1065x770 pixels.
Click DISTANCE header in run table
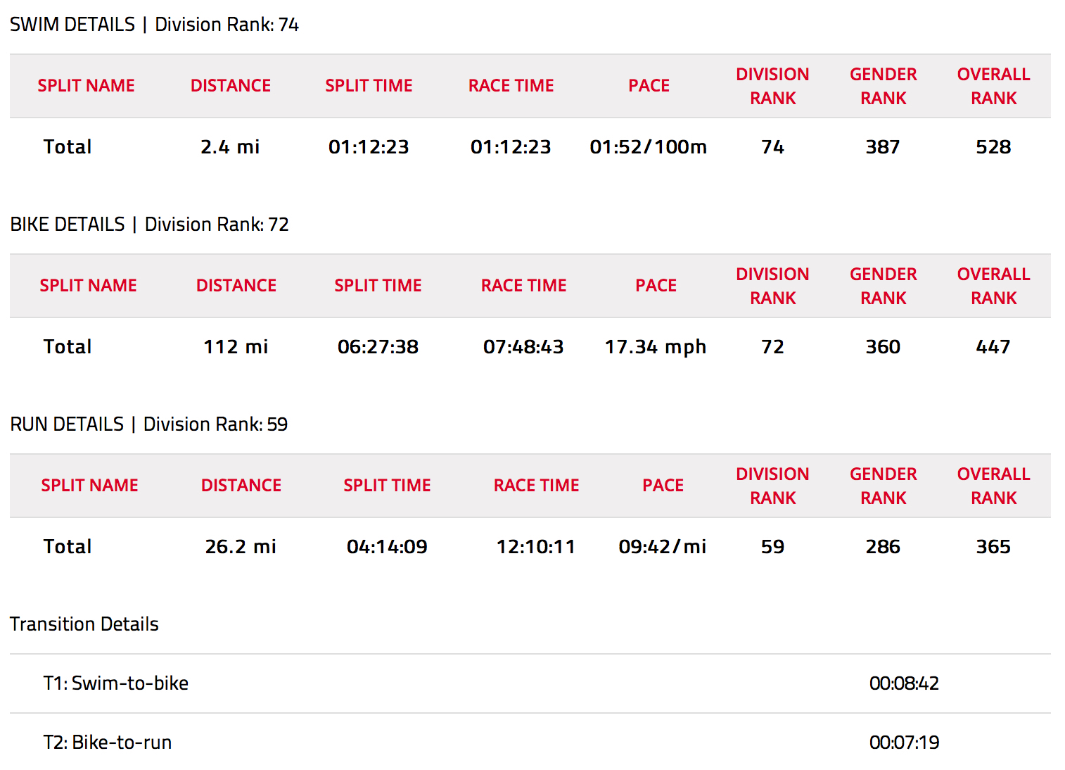241,486
